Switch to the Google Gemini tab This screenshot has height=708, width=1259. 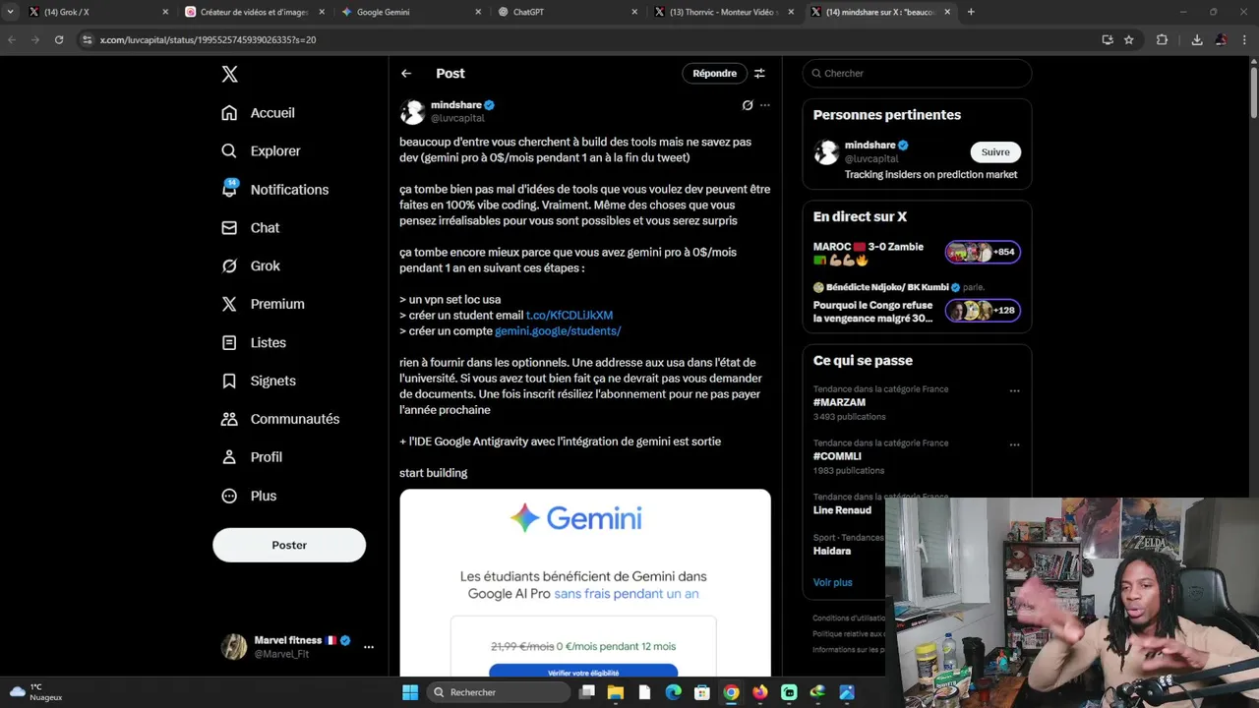410,12
